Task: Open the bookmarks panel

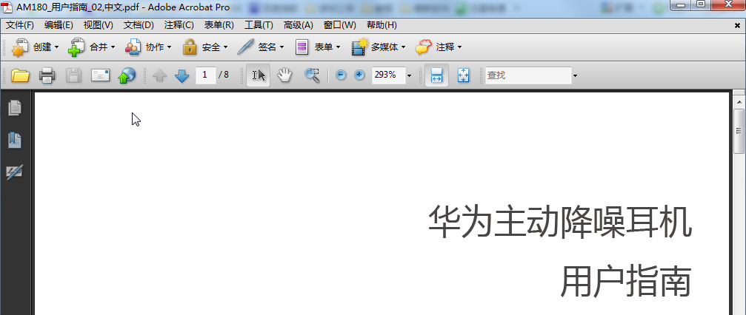Action: tap(15, 140)
